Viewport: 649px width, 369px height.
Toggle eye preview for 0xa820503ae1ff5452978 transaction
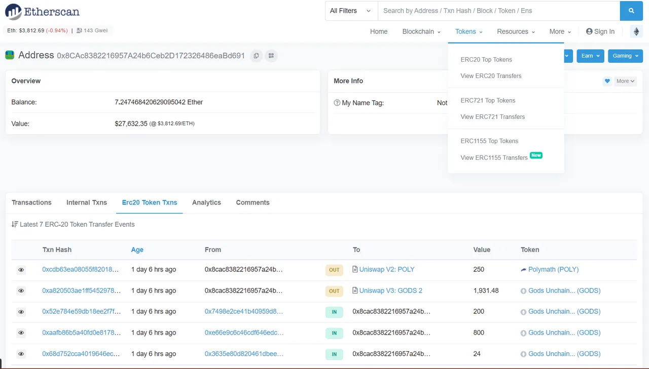(21, 291)
